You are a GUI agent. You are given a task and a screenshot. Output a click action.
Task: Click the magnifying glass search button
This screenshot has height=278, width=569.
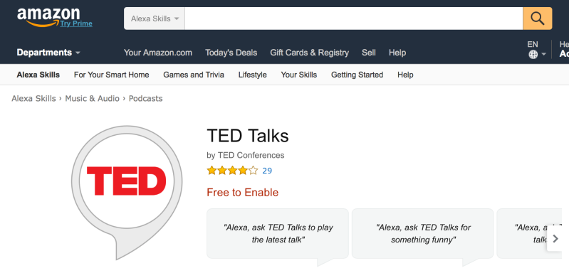pos(538,18)
